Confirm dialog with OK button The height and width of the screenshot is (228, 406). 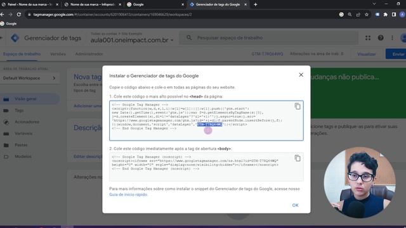(x=295, y=205)
